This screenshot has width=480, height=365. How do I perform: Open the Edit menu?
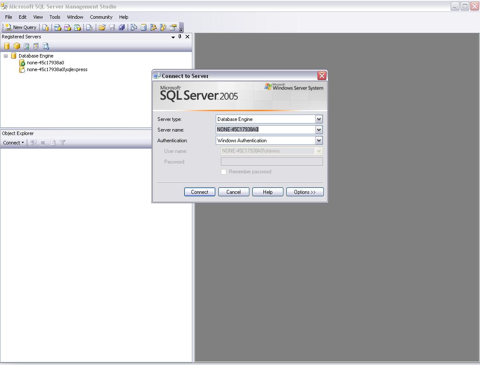coord(23,17)
